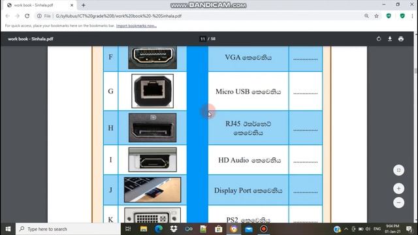
Task: Select the PS2 label text
Action: point(248,220)
